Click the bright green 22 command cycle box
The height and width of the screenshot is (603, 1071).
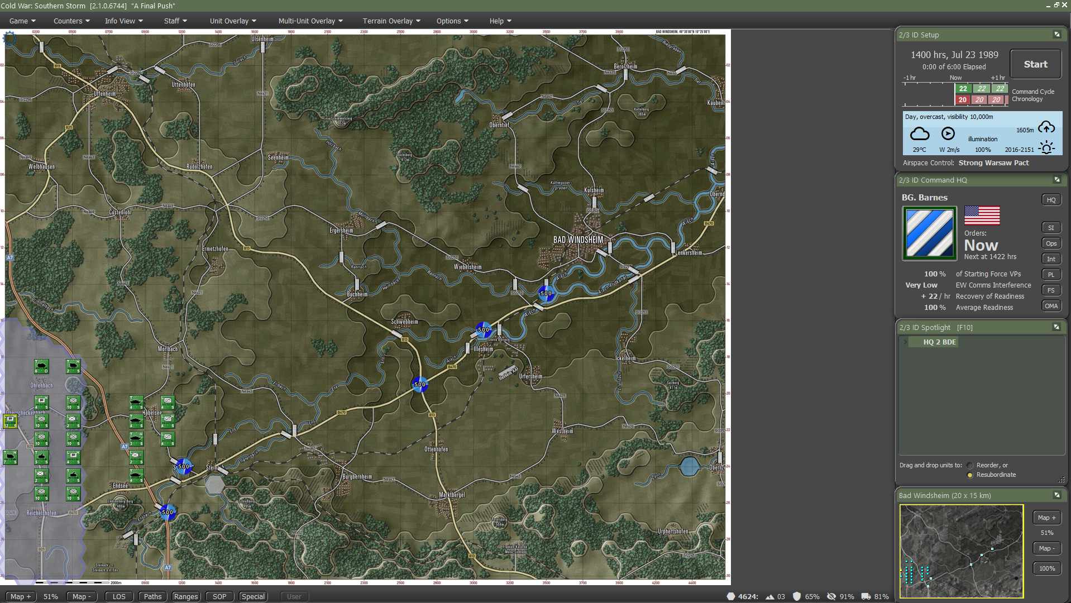click(x=963, y=89)
